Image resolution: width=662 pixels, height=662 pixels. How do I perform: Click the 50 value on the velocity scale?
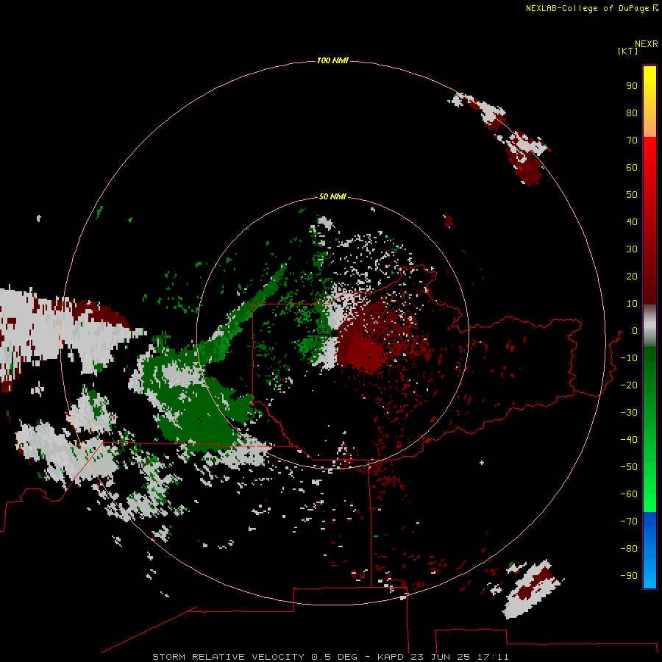(x=632, y=195)
